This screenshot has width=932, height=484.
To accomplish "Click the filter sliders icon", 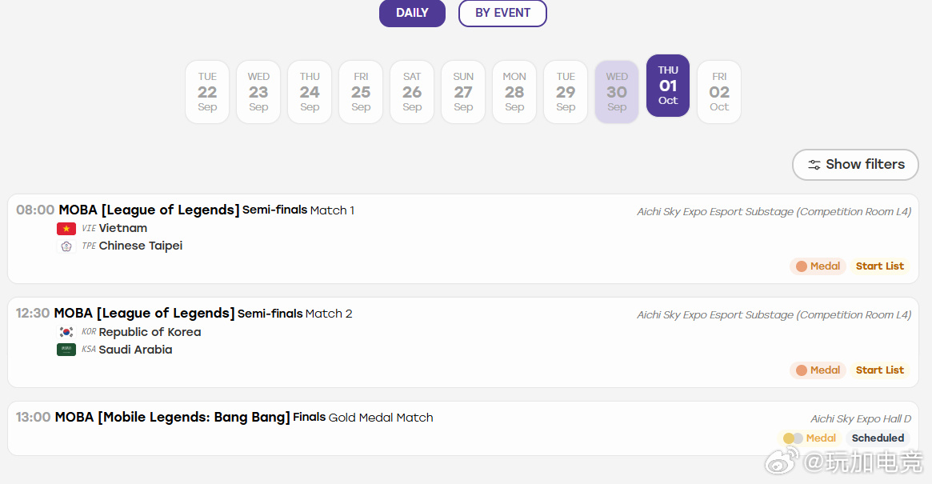I will [x=814, y=165].
